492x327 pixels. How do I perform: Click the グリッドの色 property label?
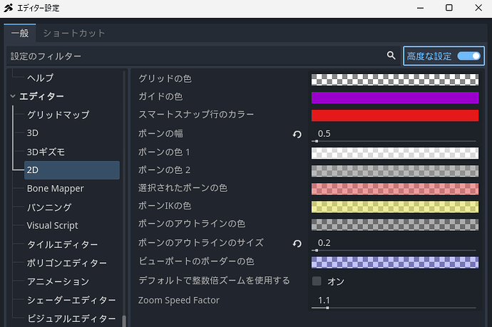(x=165, y=78)
